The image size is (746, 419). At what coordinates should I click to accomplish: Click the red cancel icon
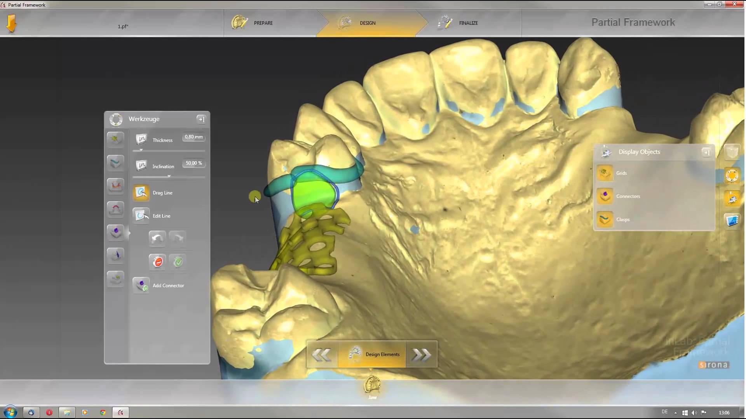tap(157, 262)
